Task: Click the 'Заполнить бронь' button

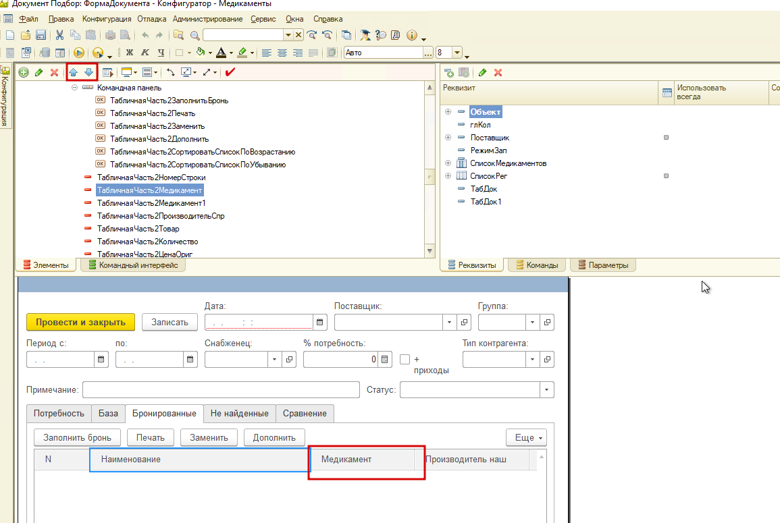Action: tap(77, 437)
